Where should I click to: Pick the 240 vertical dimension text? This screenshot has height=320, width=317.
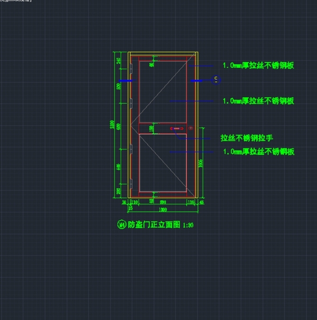pos(118,61)
